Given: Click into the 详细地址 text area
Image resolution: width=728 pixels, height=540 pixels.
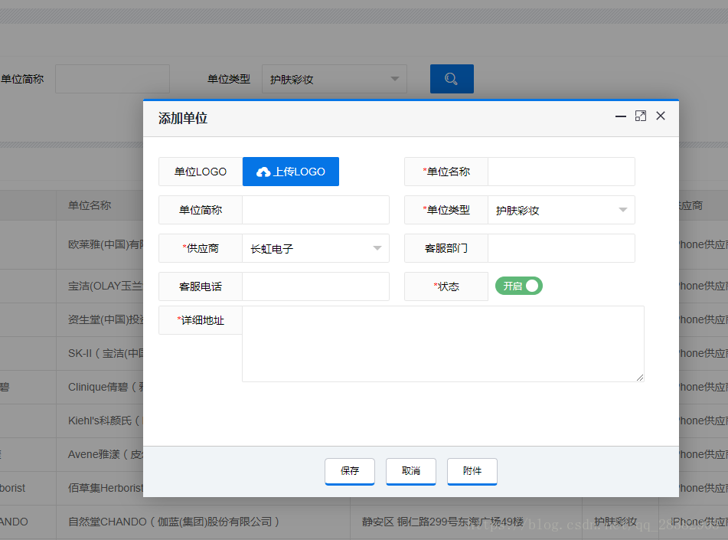Looking at the screenshot, I should click(443, 344).
